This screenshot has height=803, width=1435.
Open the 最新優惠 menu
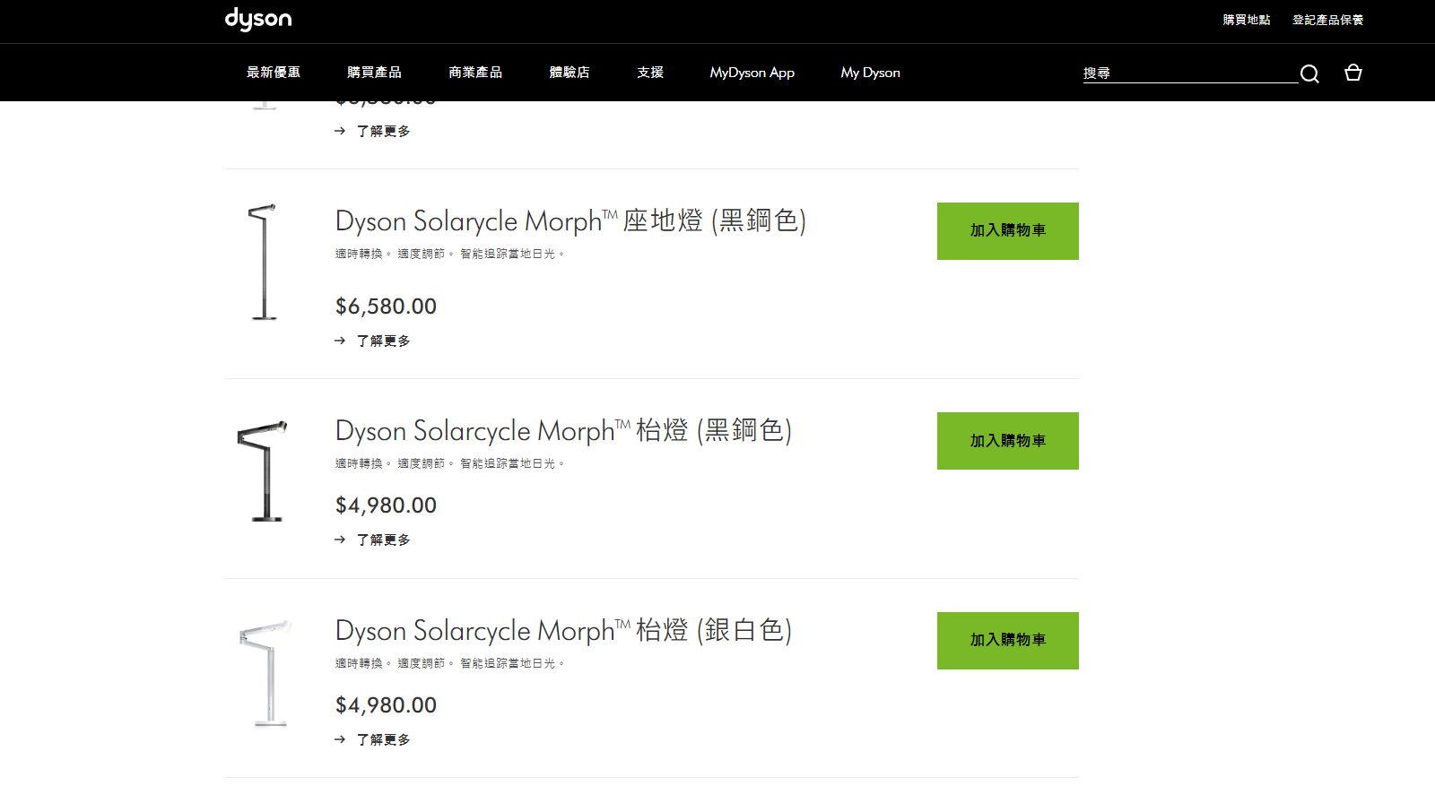[x=274, y=73]
